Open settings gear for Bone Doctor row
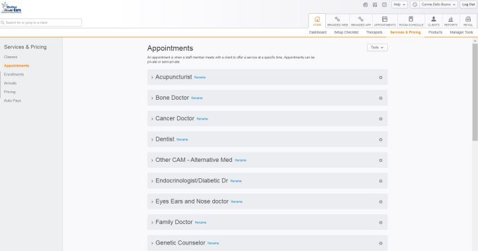Screen dimensions: 478x251 pos(380,98)
